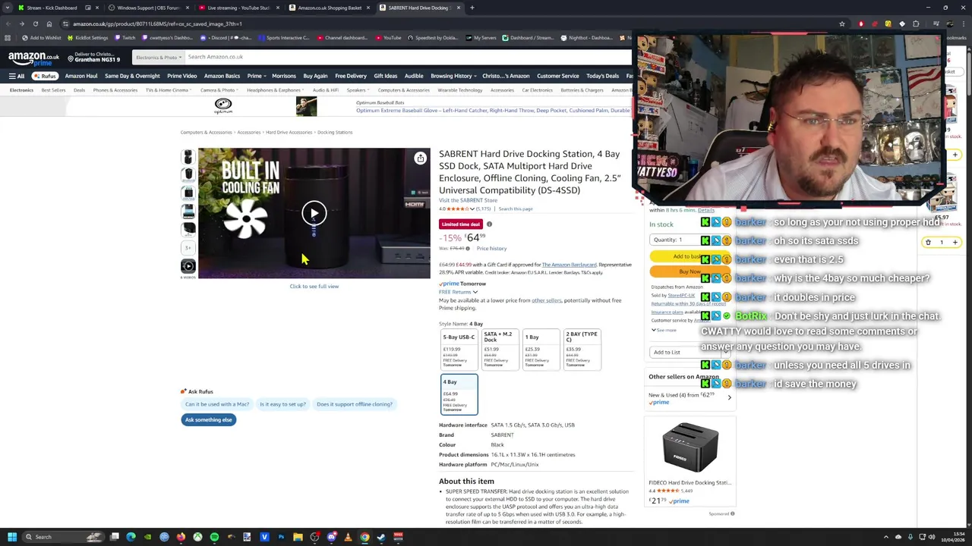Open the Electronics & Photo search category dropdown
This screenshot has width=972, height=546.
(157, 58)
